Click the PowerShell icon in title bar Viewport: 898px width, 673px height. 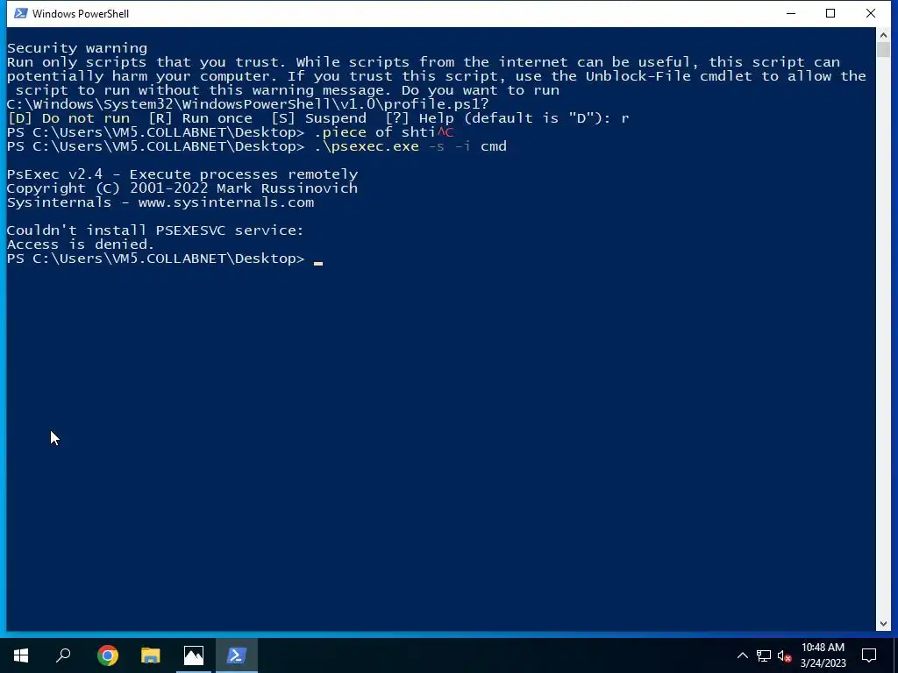pyautogui.click(x=21, y=13)
